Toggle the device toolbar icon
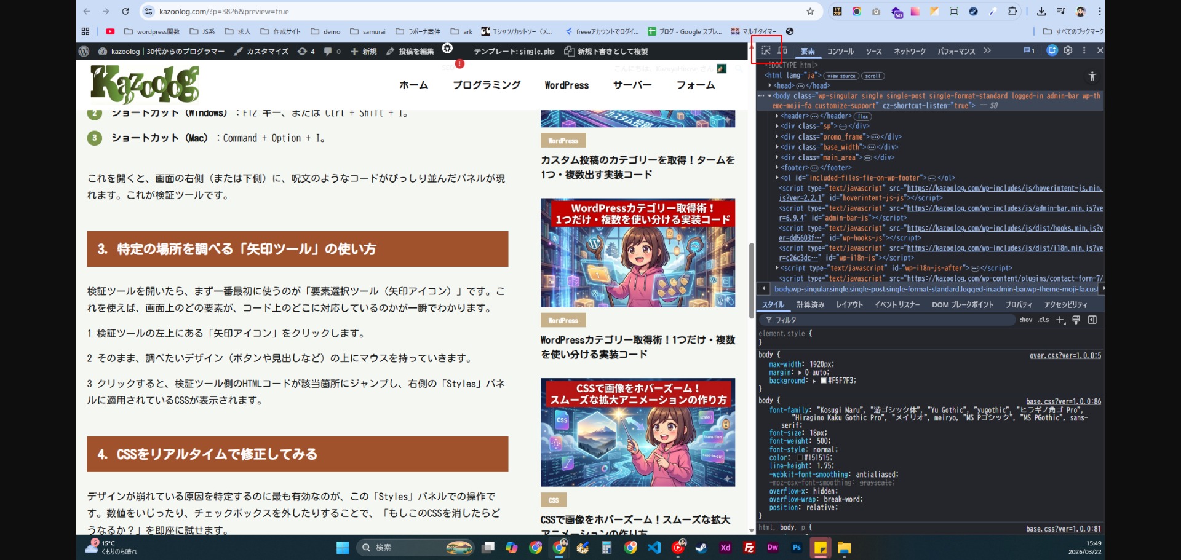 click(782, 51)
